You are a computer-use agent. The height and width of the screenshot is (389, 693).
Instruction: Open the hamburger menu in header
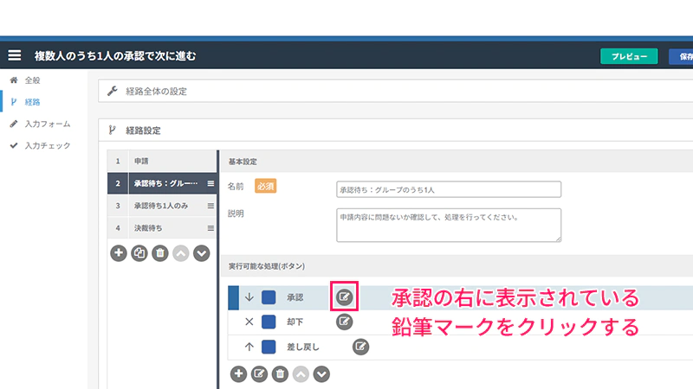(14, 55)
